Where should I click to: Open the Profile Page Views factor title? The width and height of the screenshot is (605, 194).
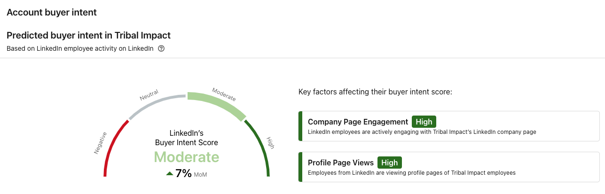(340, 163)
